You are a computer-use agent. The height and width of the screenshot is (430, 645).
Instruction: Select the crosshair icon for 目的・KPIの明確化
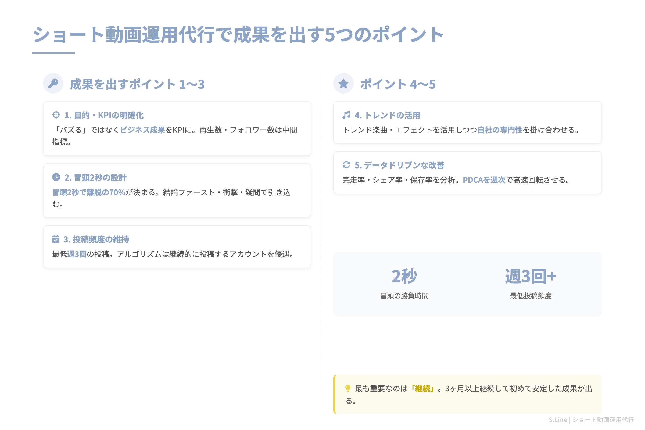click(x=57, y=116)
